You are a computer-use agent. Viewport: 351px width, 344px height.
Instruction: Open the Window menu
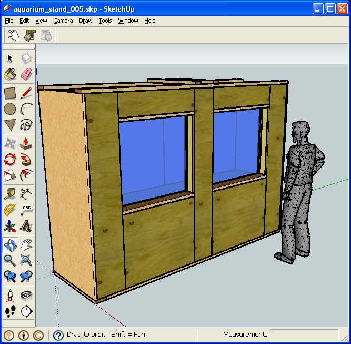coord(128,21)
